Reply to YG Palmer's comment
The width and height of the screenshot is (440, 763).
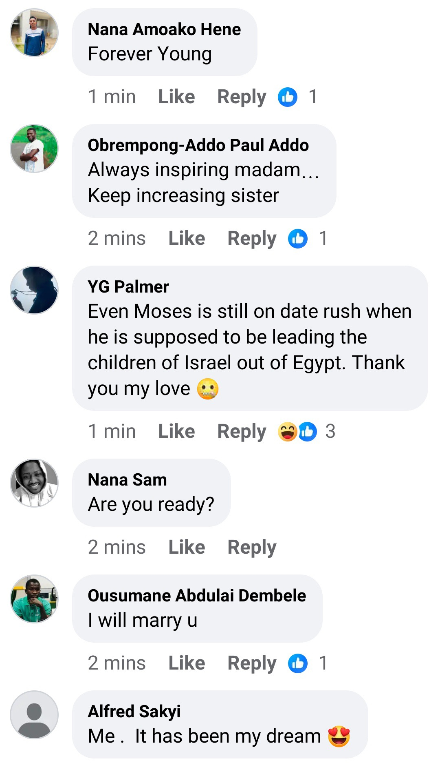(242, 432)
